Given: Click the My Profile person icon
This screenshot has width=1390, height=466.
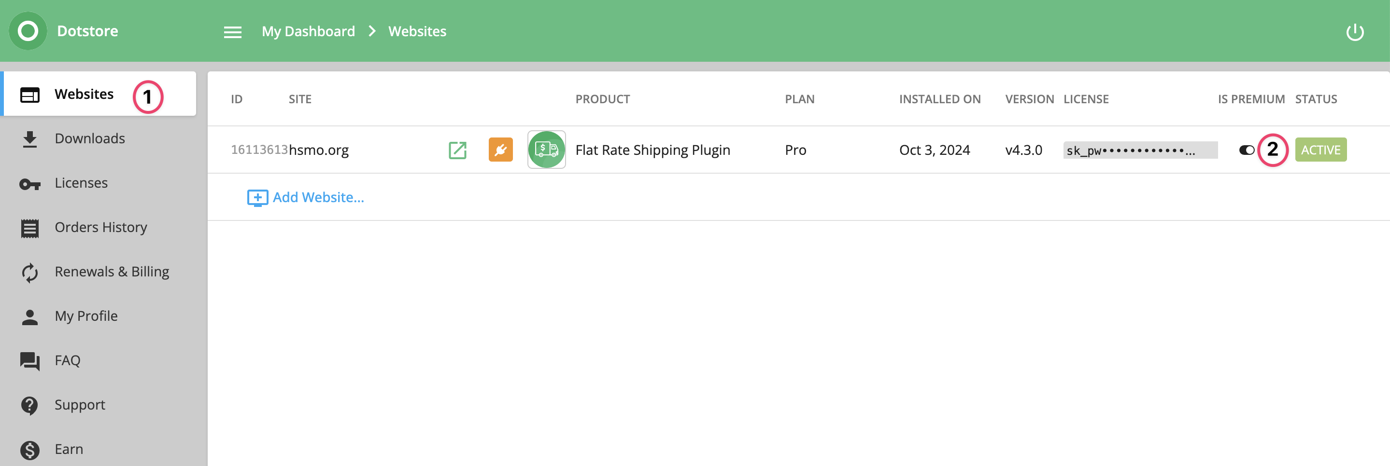Looking at the screenshot, I should 29,317.
